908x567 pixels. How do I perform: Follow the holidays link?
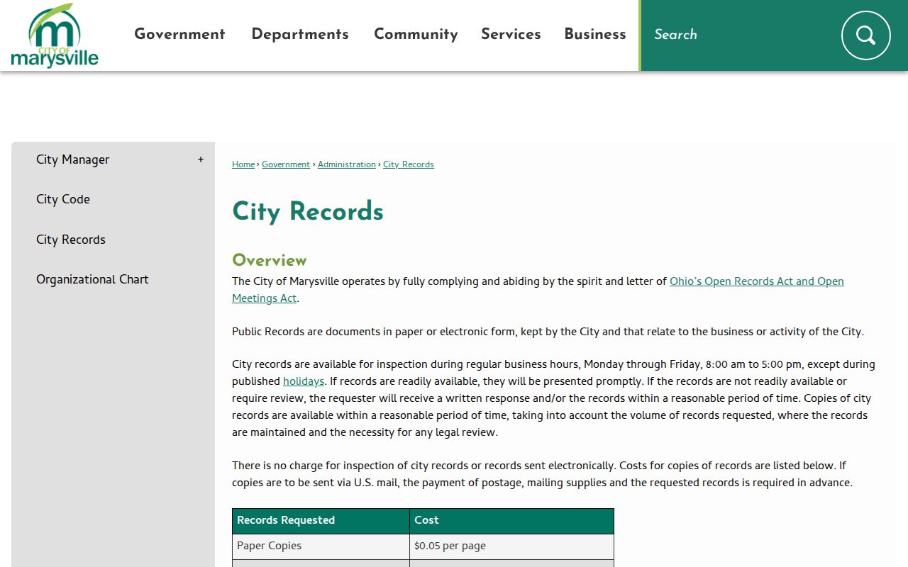coord(304,381)
